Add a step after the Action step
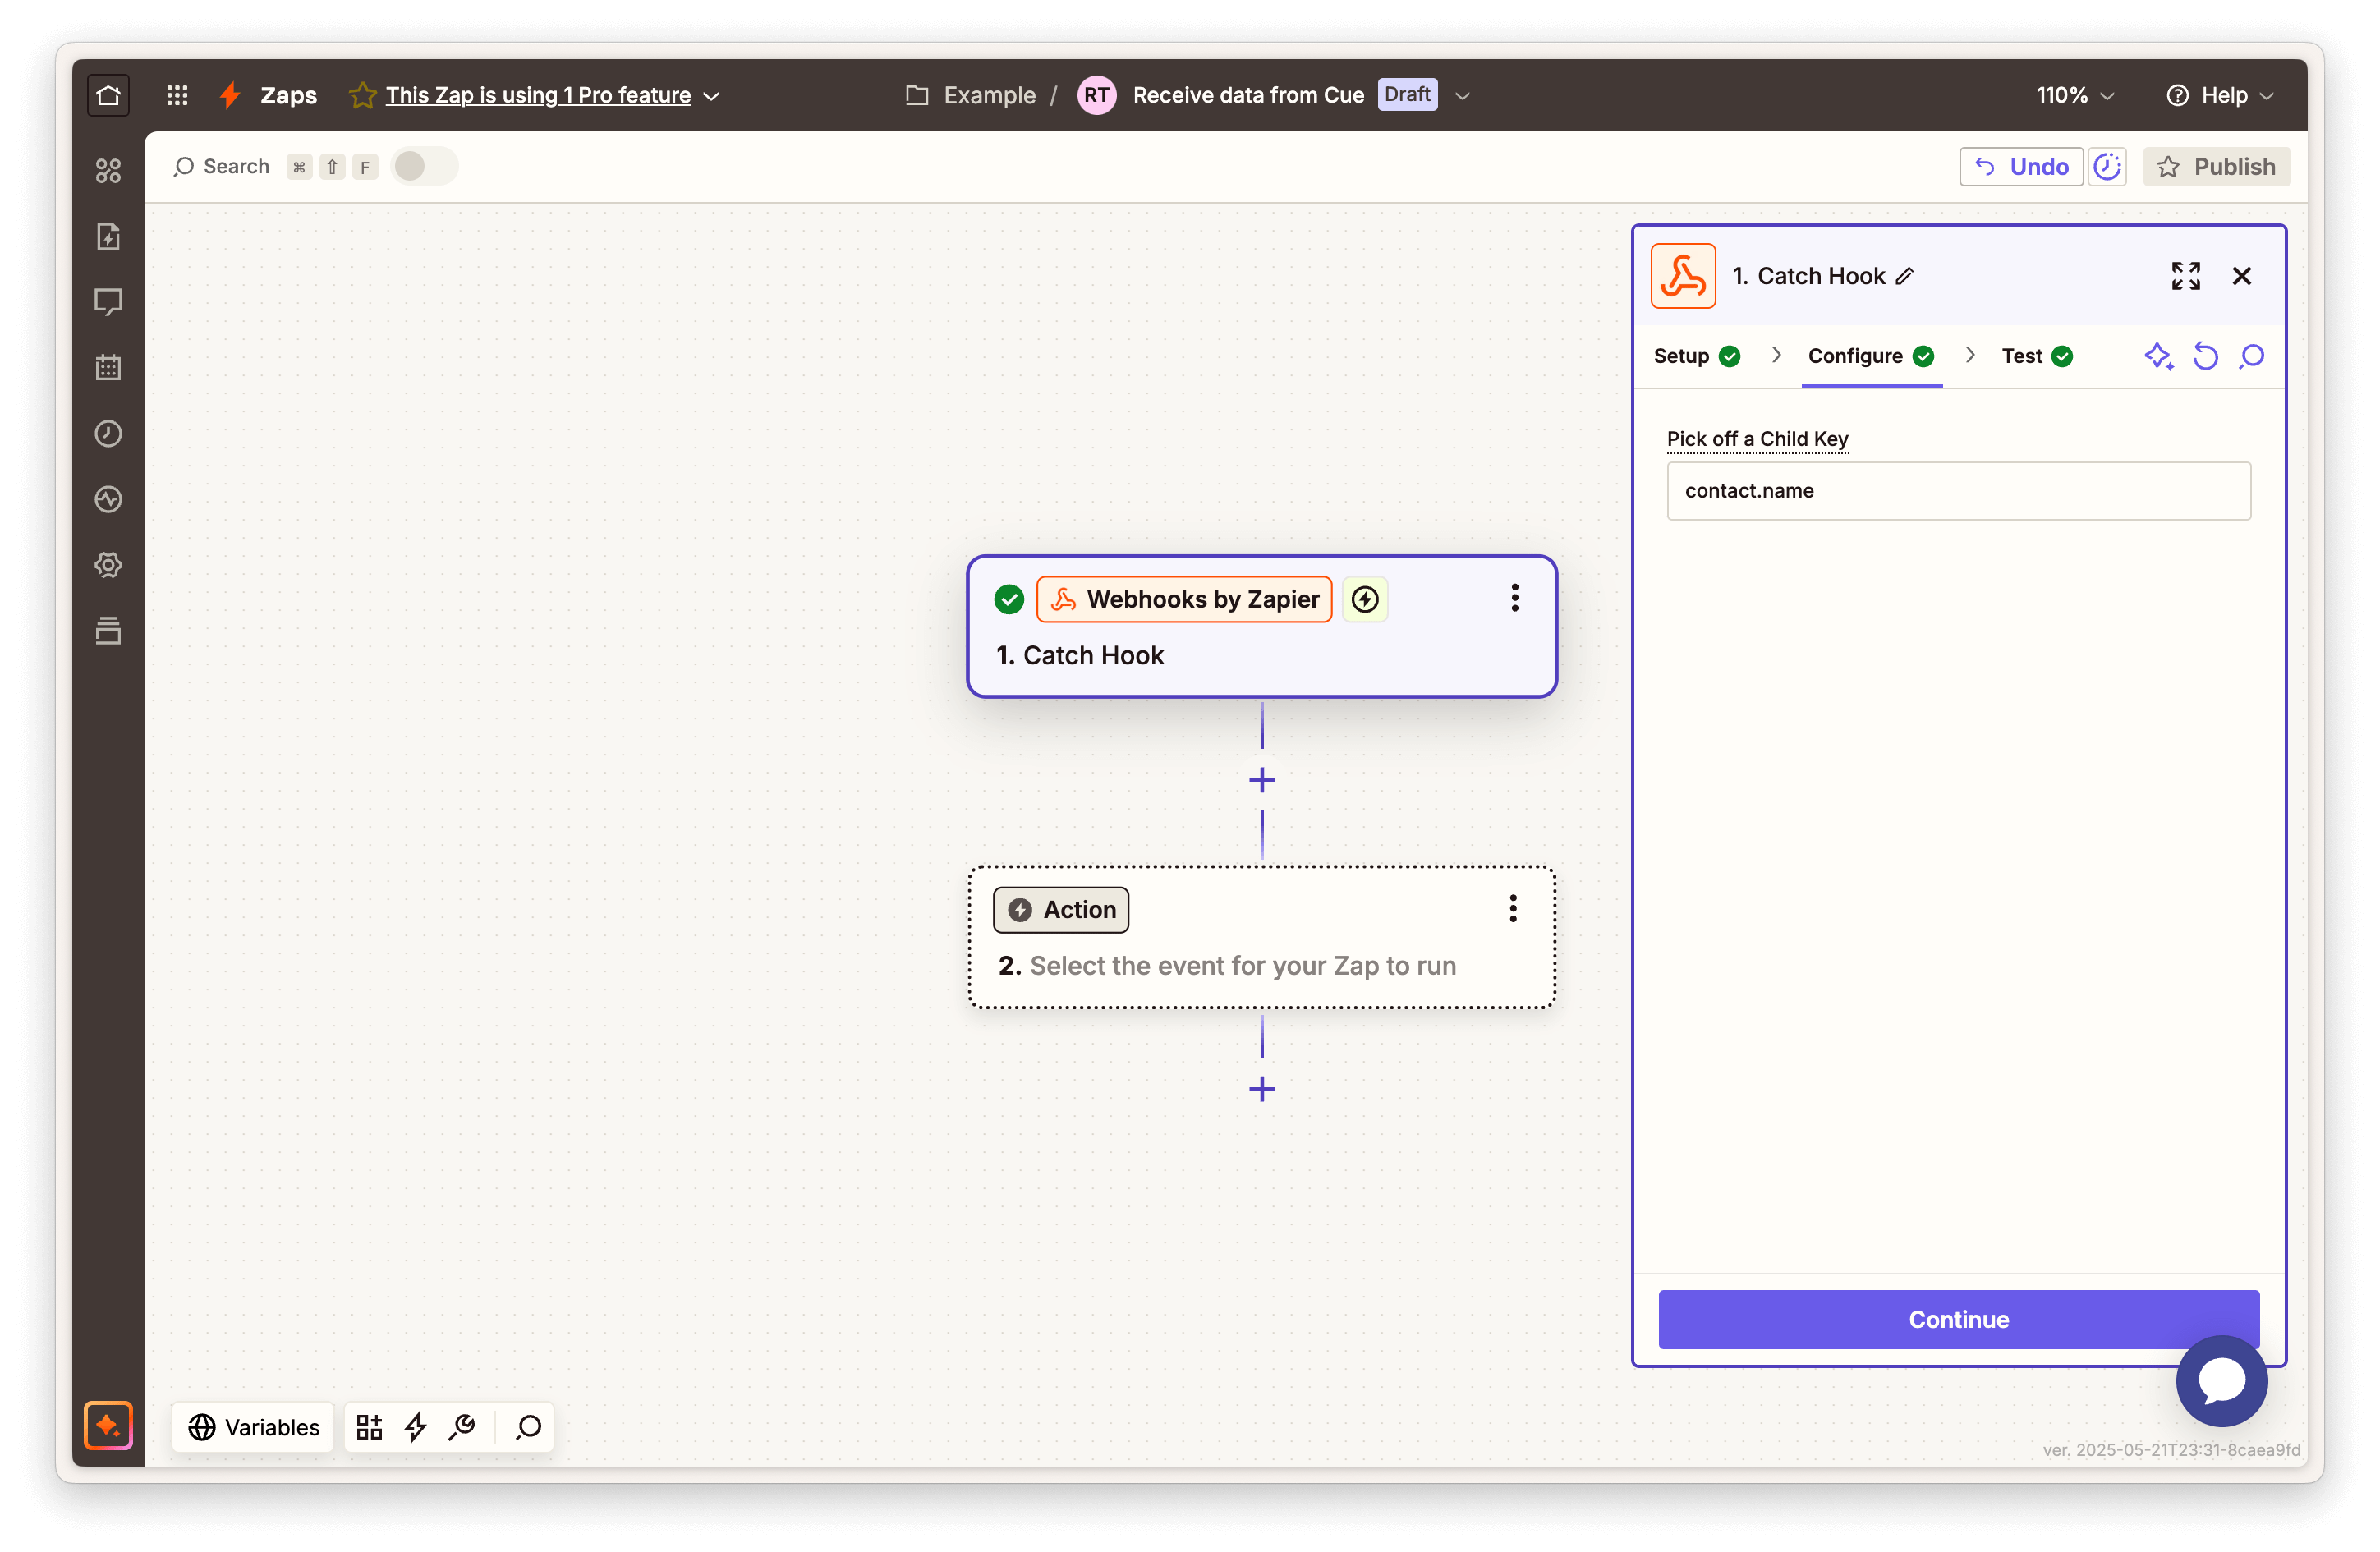Image resolution: width=2380 pixels, height=1552 pixels. (1261, 1089)
